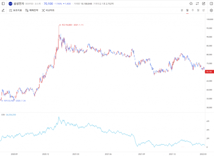Click the 2021.06 date axis label
Screen dimensions: 214x156
click(x=108, y=154)
